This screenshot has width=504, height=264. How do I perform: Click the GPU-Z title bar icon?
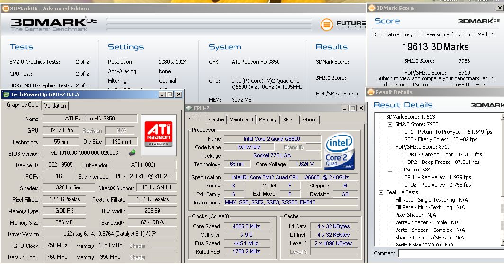click(x=6, y=94)
